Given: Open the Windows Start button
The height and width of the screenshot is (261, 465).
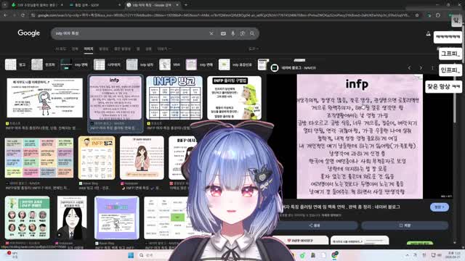Looking at the screenshot, I should [131, 255].
